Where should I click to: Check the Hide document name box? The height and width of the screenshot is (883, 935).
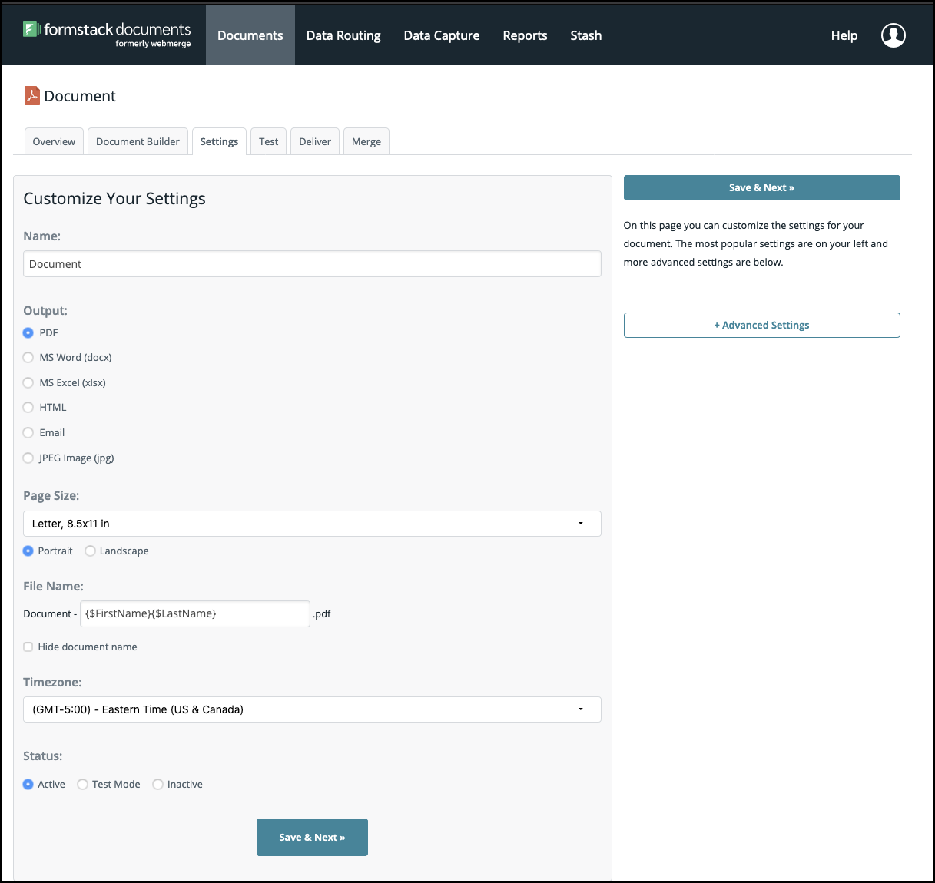(28, 647)
